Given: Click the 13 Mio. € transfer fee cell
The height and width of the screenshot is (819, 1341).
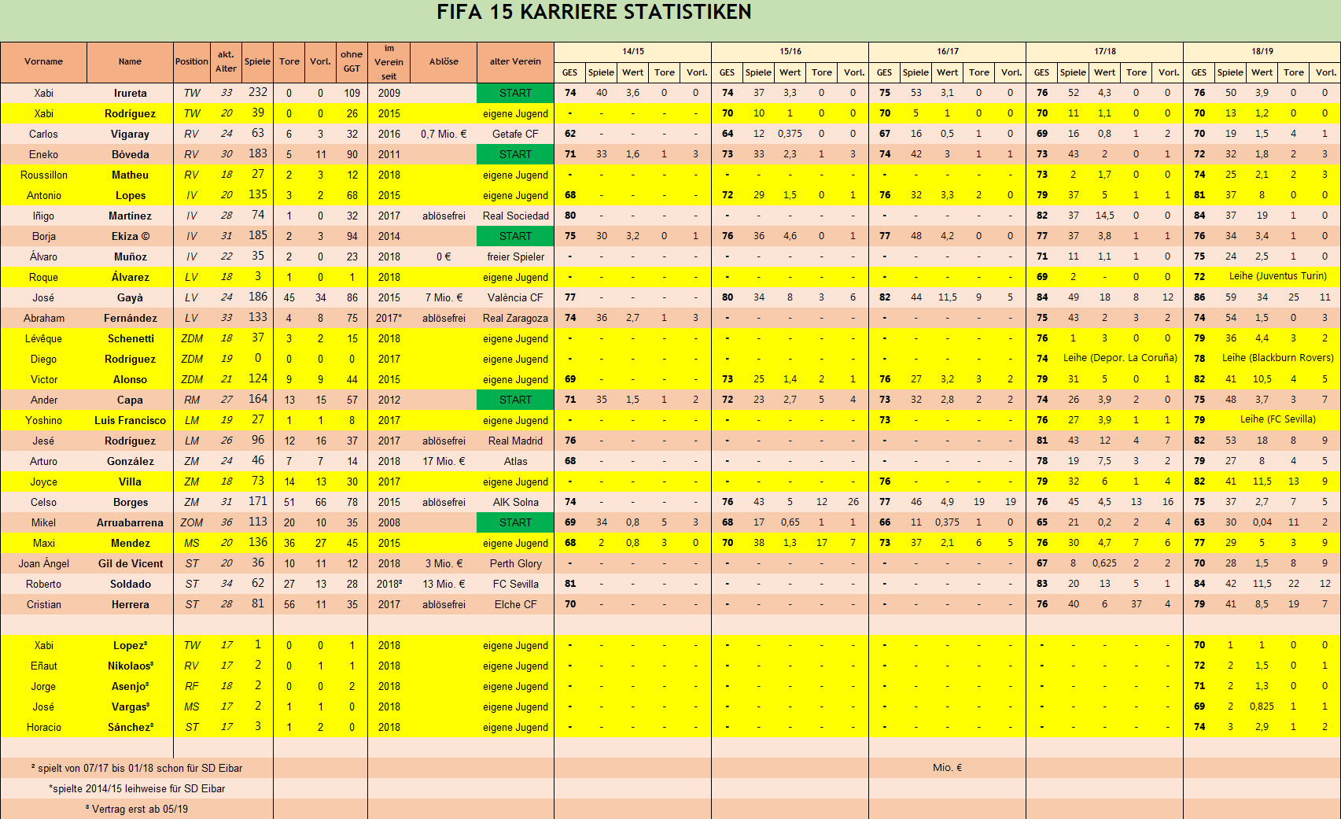Looking at the screenshot, I should [444, 584].
